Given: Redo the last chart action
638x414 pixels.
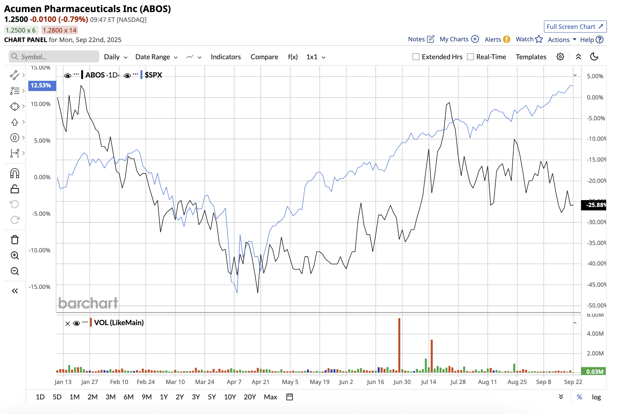Looking at the screenshot, I should coord(15,220).
